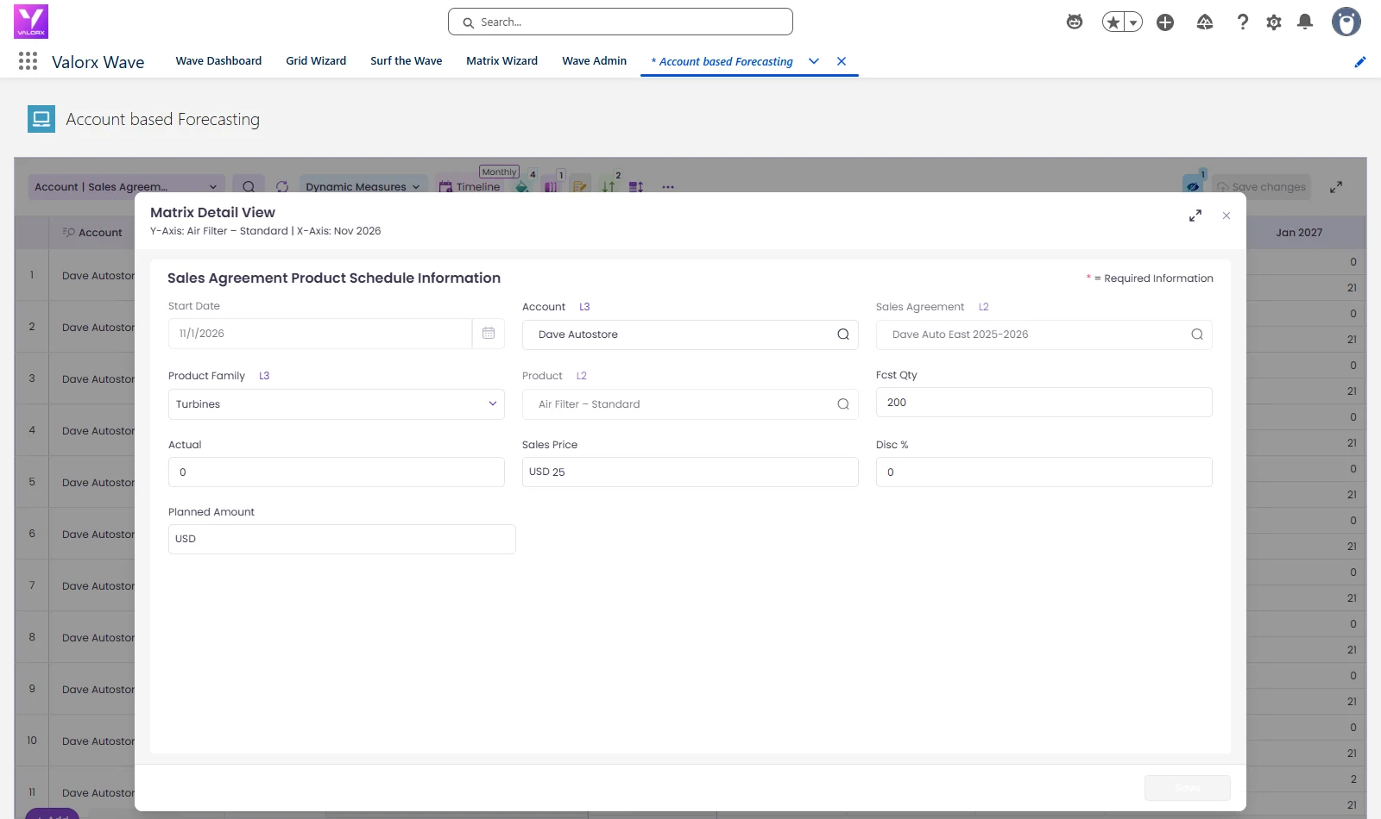This screenshot has height=819, width=1381.
Task: Click the refresh matrix icon
Action: 282,187
